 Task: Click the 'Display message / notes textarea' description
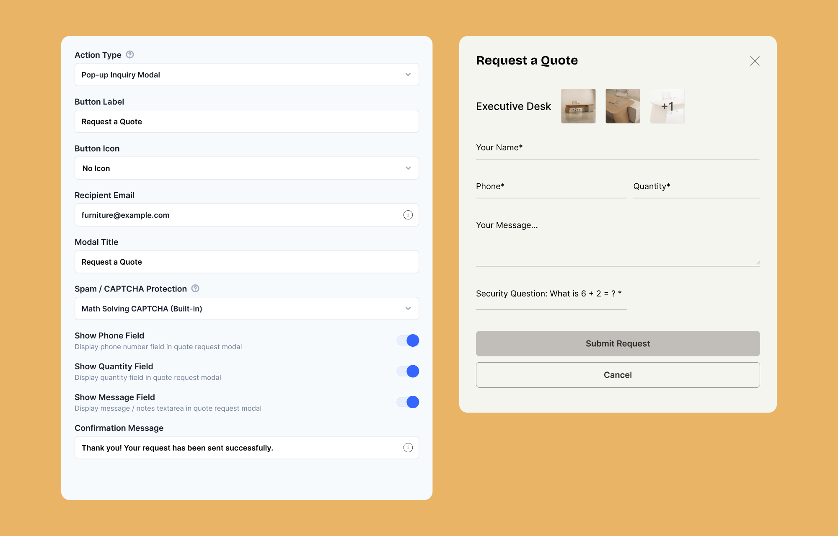pos(168,408)
